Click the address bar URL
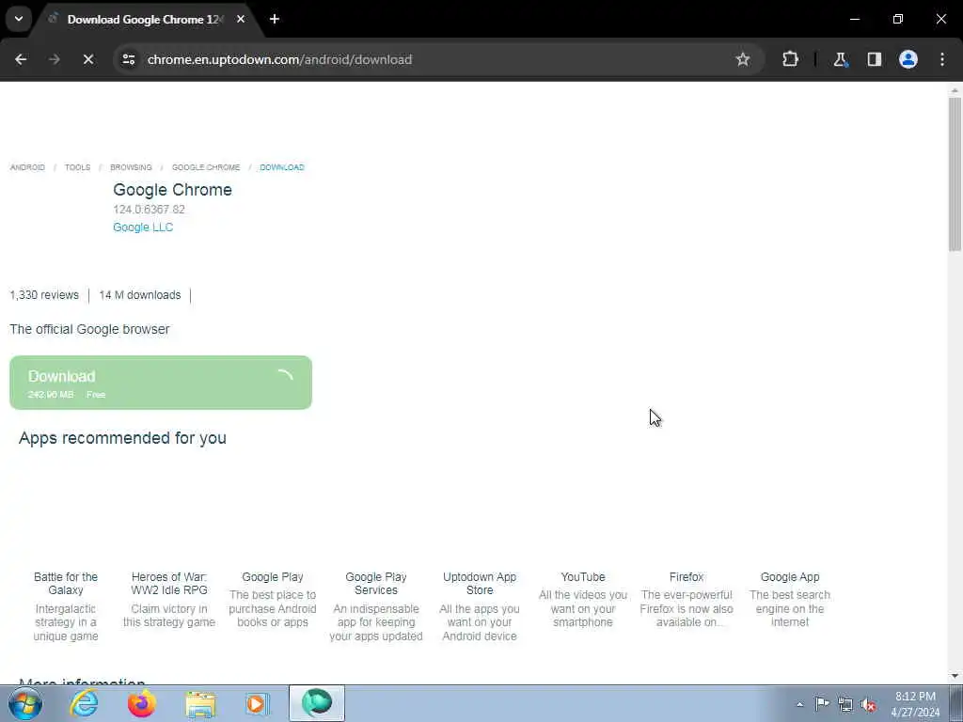This screenshot has width=963, height=722. click(x=279, y=59)
